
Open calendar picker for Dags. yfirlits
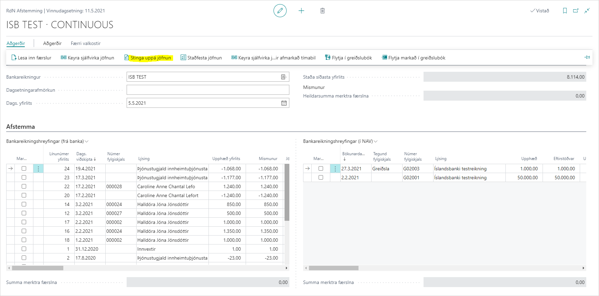284,103
